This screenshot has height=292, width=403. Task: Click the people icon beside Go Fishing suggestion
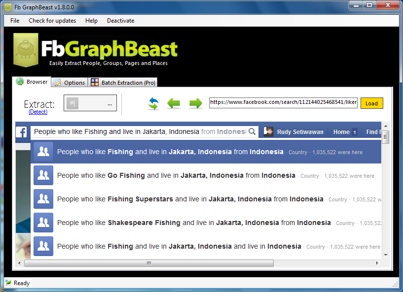tap(43, 175)
